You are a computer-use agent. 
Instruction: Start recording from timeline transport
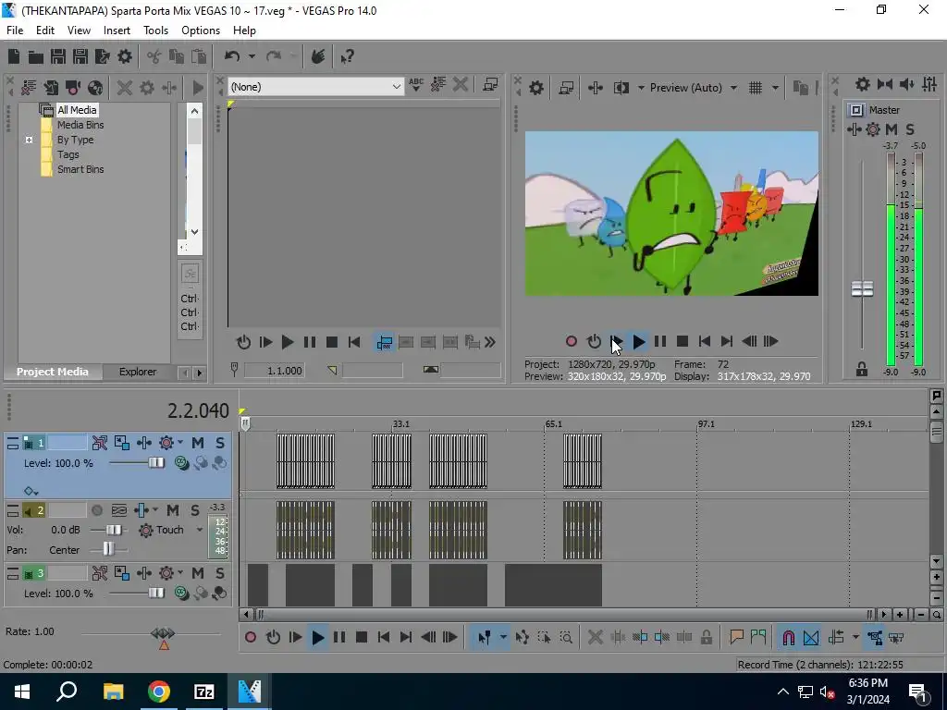251,637
